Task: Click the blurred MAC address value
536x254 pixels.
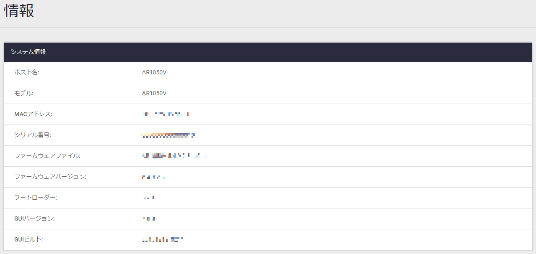Action: click(x=166, y=114)
